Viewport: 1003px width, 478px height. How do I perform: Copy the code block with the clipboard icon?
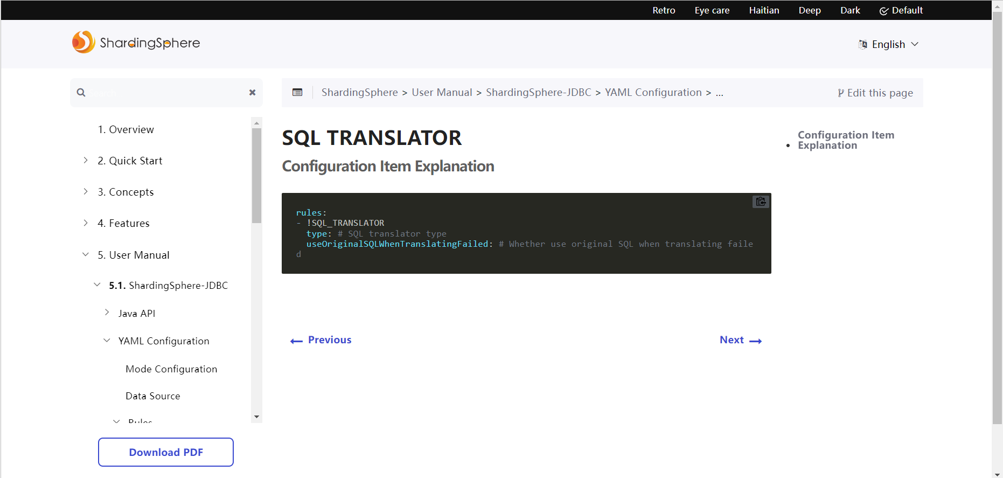[x=761, y=202]
